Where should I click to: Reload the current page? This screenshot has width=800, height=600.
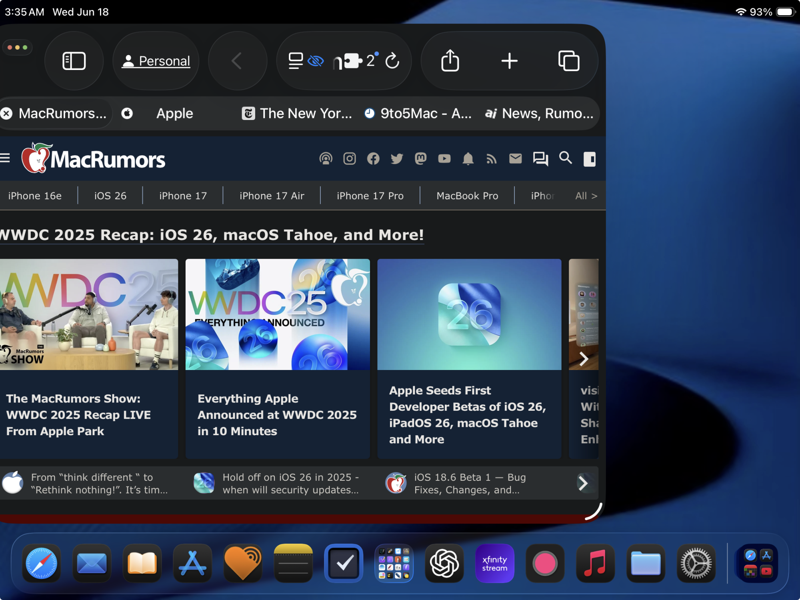click(392, 61)
